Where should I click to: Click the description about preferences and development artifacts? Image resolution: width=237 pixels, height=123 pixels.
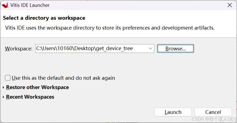point(110,28)
